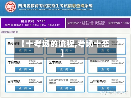Click the header title 四川省教育考试院招生考试信息查询系统
The height and width of the screenshot is (98, 131).
55,6
